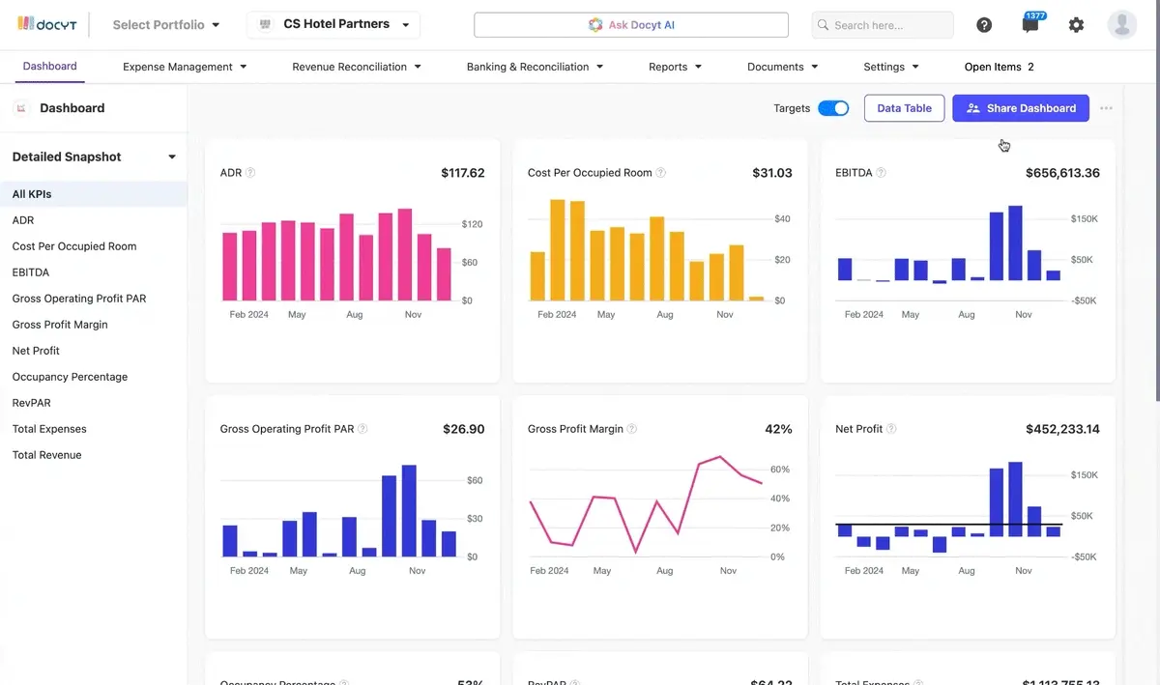
Task: Click the Search here input field
Action: pos(883,25)
